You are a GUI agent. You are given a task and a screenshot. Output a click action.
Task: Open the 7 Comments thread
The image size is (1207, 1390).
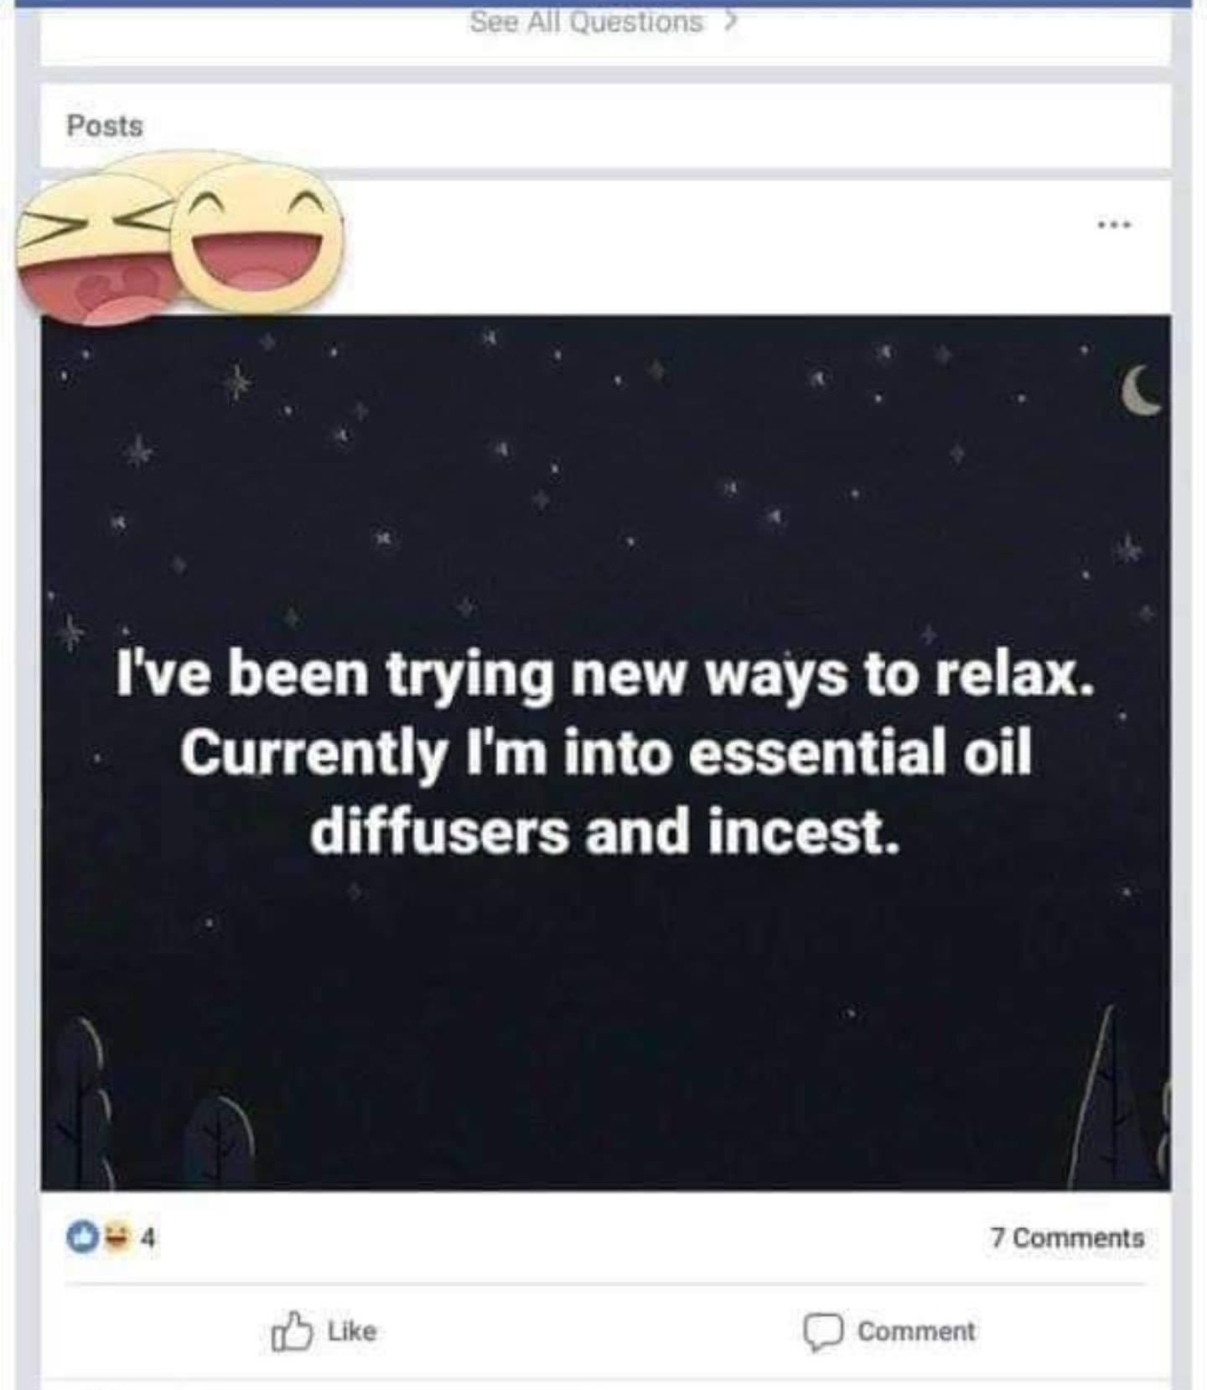tap(1066, 1238)
